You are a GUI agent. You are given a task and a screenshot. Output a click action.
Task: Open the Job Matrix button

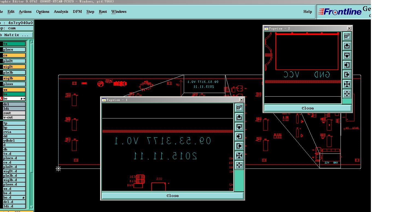[x=16, y=35]
